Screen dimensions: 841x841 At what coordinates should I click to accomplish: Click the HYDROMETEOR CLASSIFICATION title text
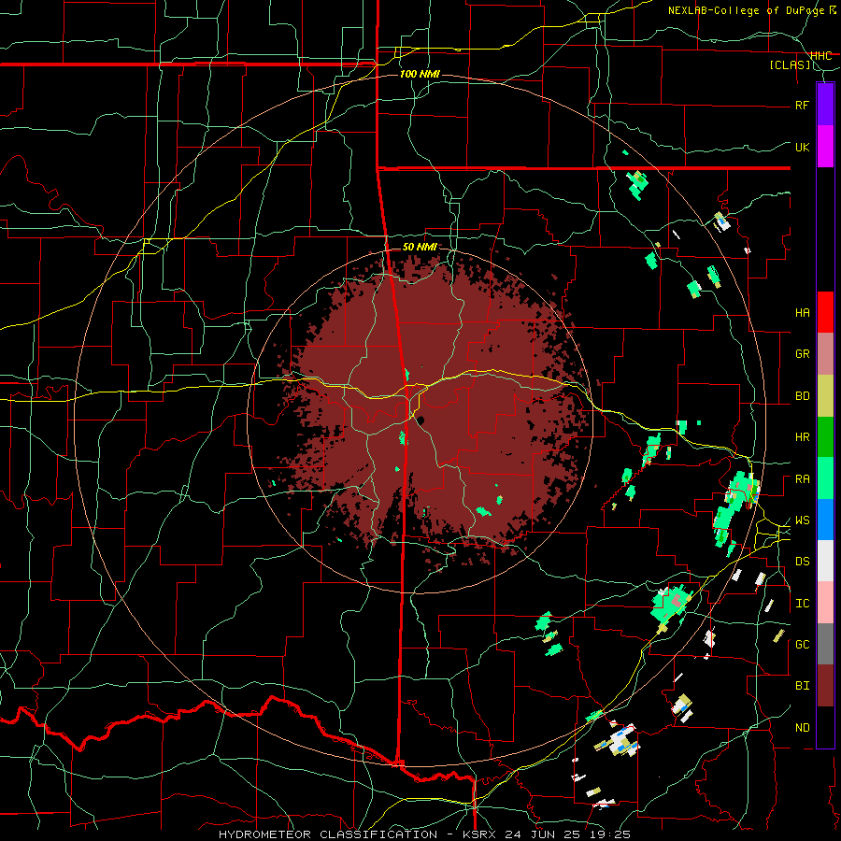pos(328,834)
